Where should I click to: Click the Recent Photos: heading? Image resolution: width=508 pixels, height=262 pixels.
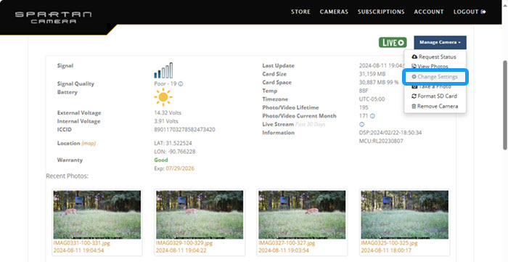pyautogui.click(x=67, y=176)
